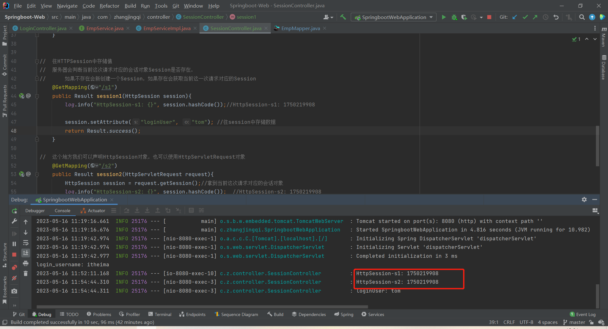Toggle scroll to end of console
Image resolution: width=608 pixels, height=329 pixels.
pyautogui.click(x=26, y=253)
